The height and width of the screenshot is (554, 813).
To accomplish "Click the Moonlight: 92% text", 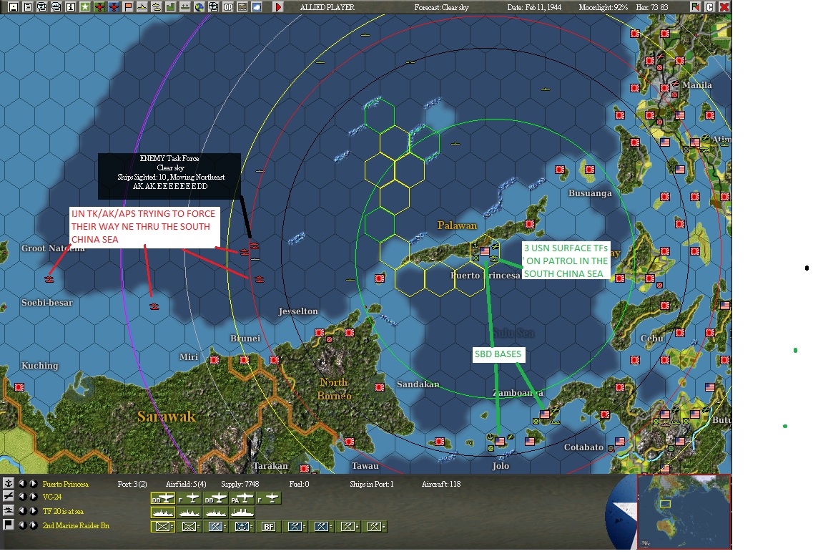I will tap(603, 7).
